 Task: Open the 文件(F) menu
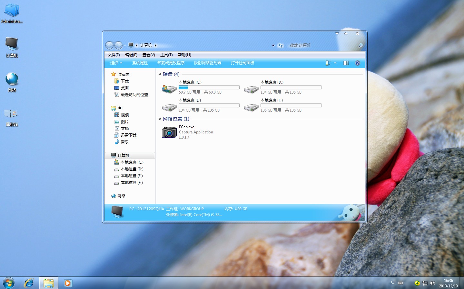click(114, 55)
